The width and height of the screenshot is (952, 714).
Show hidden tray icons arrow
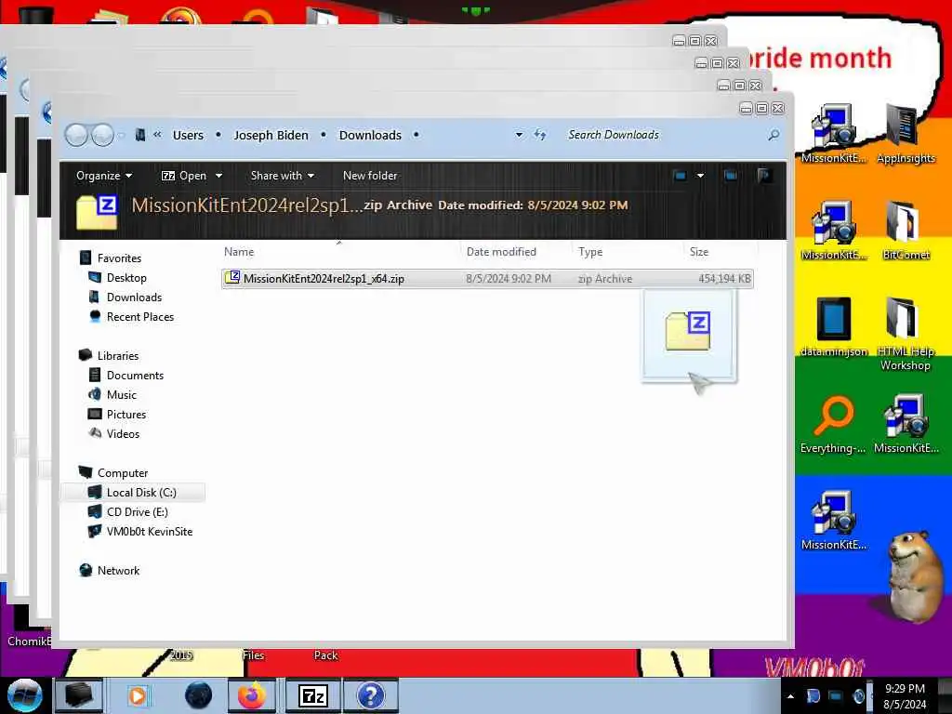pyautogui.click(x=790, y=696)
